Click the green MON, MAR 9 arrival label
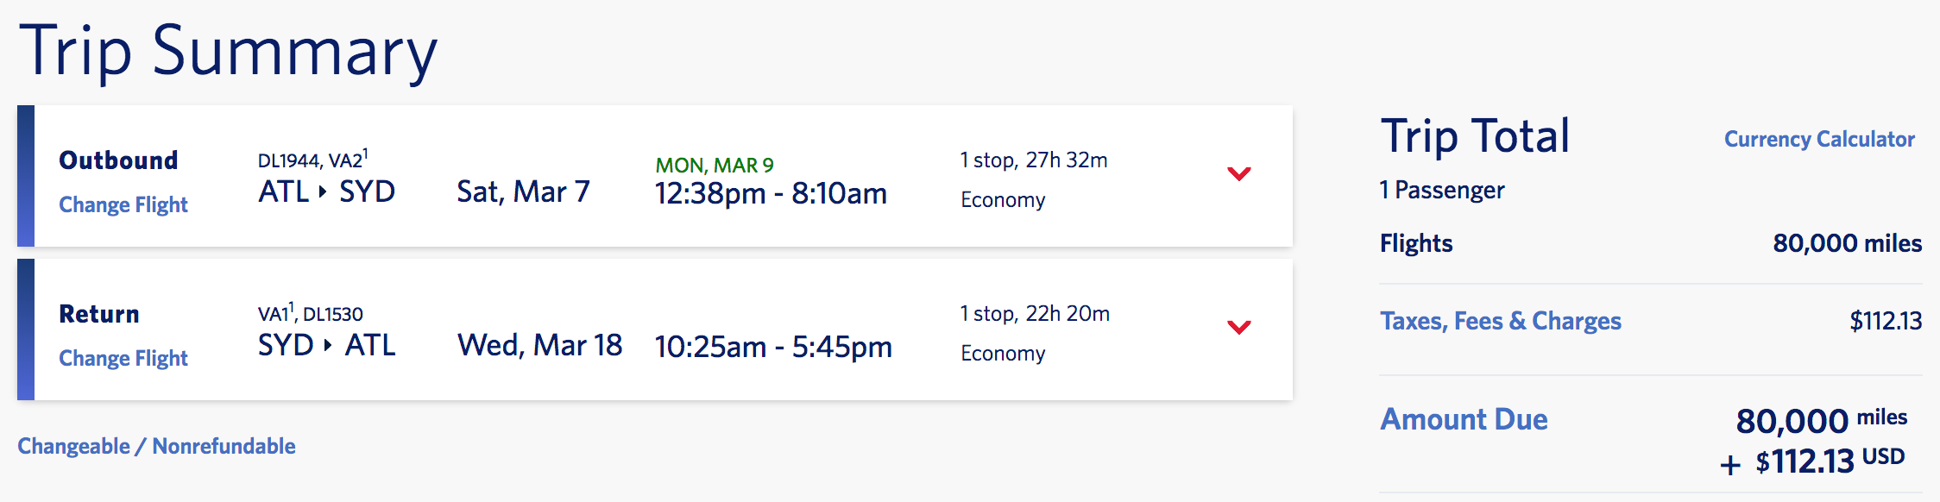The height and width of the screenshot is (502, 1940). [715, 166]
